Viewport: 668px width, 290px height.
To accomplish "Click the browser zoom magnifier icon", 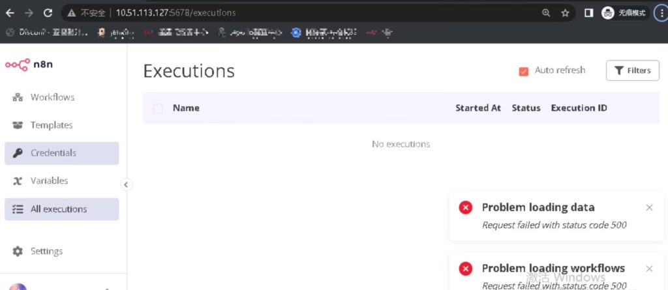I will click(546, 12).
